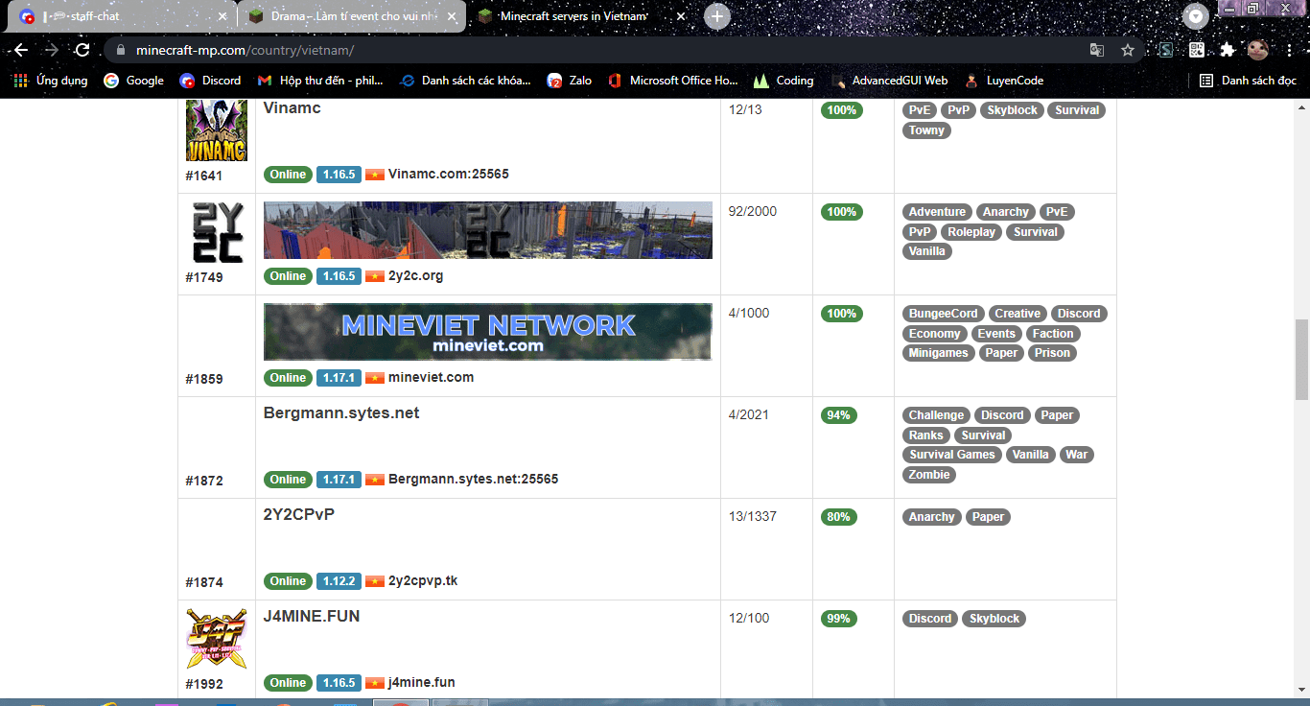
Task: Bookmark this page with the star icon
Action: (x=1128, y=50)
